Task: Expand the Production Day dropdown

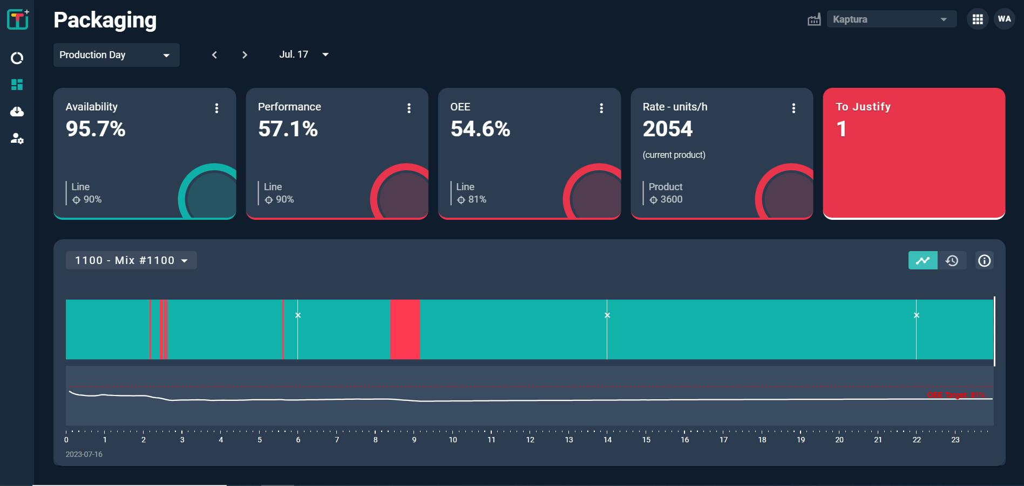Action: click(x=116, y=54)
